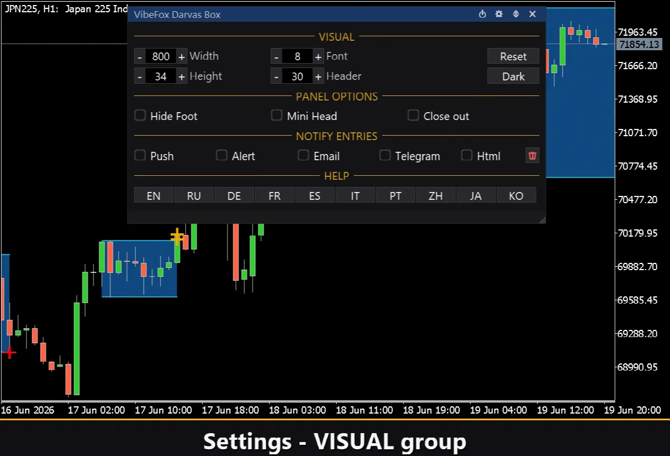Image resolution: width=670 pixels, height=456 pixels.
Task: Click the 18 Jun 11:00 time axis label
Action: [365, 410]
